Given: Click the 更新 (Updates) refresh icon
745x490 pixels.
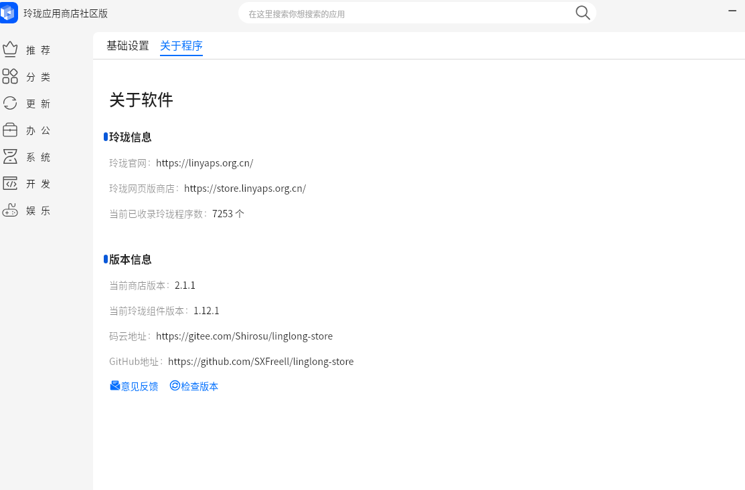Looking at the screenshot, I should point(10,103).
